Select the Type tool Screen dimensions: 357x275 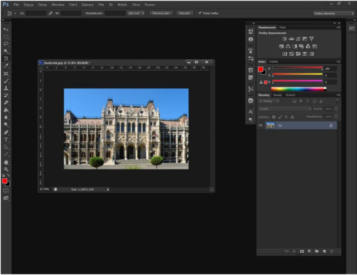pyautogui.click(x=6, y=140)
